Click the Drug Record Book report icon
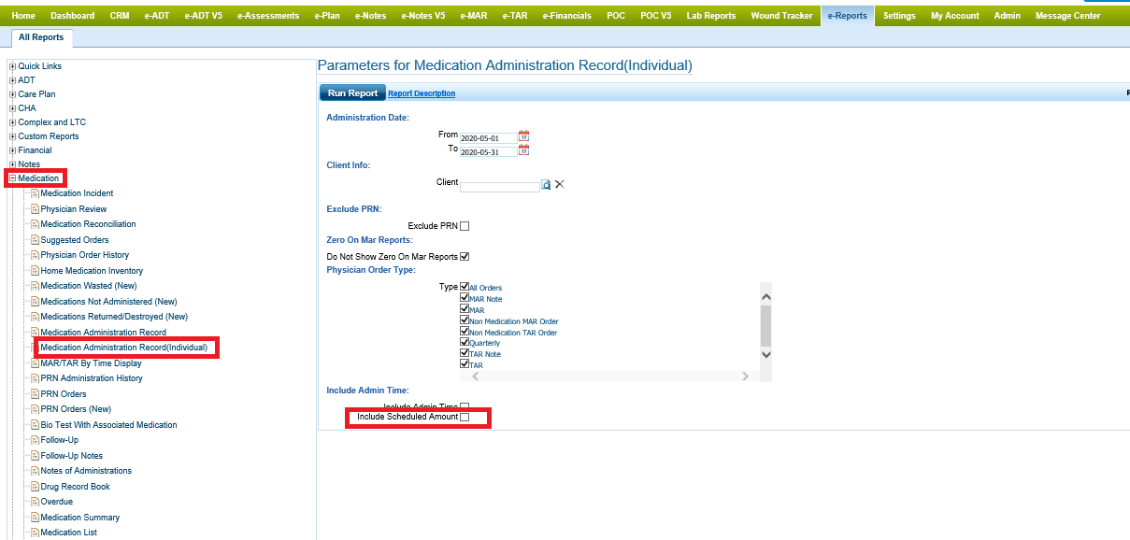The height and width of the screenshot is (540, 1130). point(35,487)
